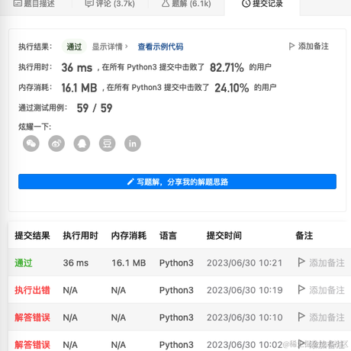The width and height of the screenshot is (351, 351).
Task: Share result via LinkedIn icon
Action: click(133, 143)
